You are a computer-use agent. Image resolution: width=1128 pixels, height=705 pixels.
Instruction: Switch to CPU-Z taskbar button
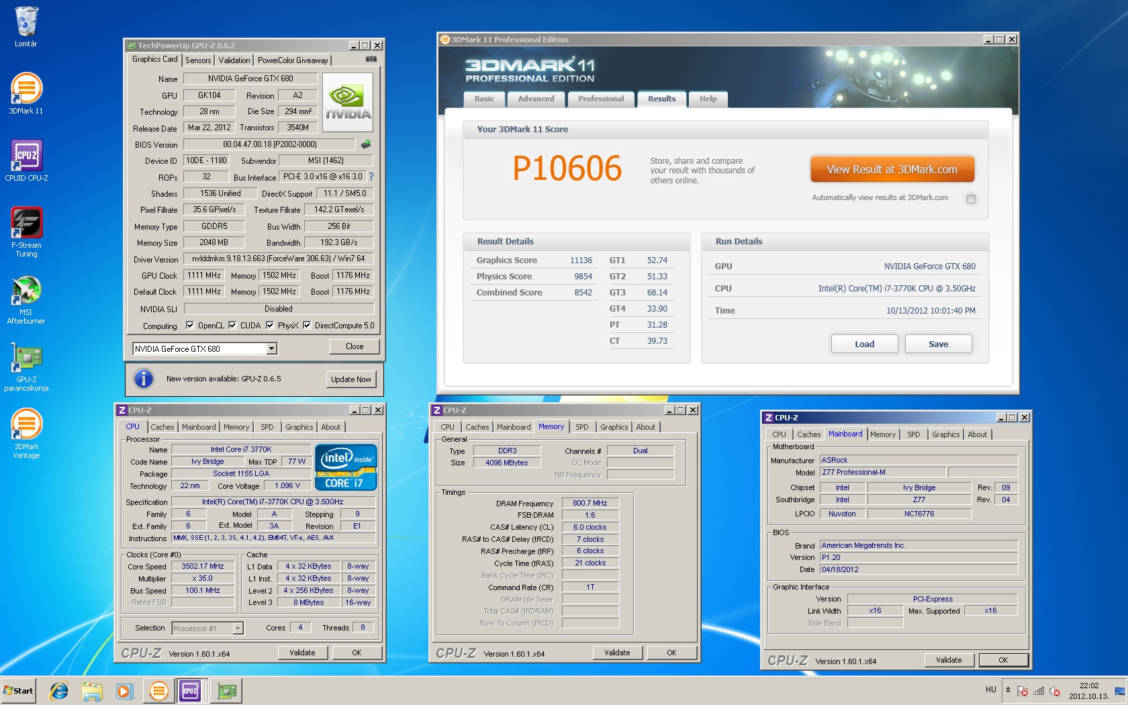[190, 690]
